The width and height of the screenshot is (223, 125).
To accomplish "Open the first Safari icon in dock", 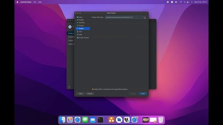I will [77, 120].
